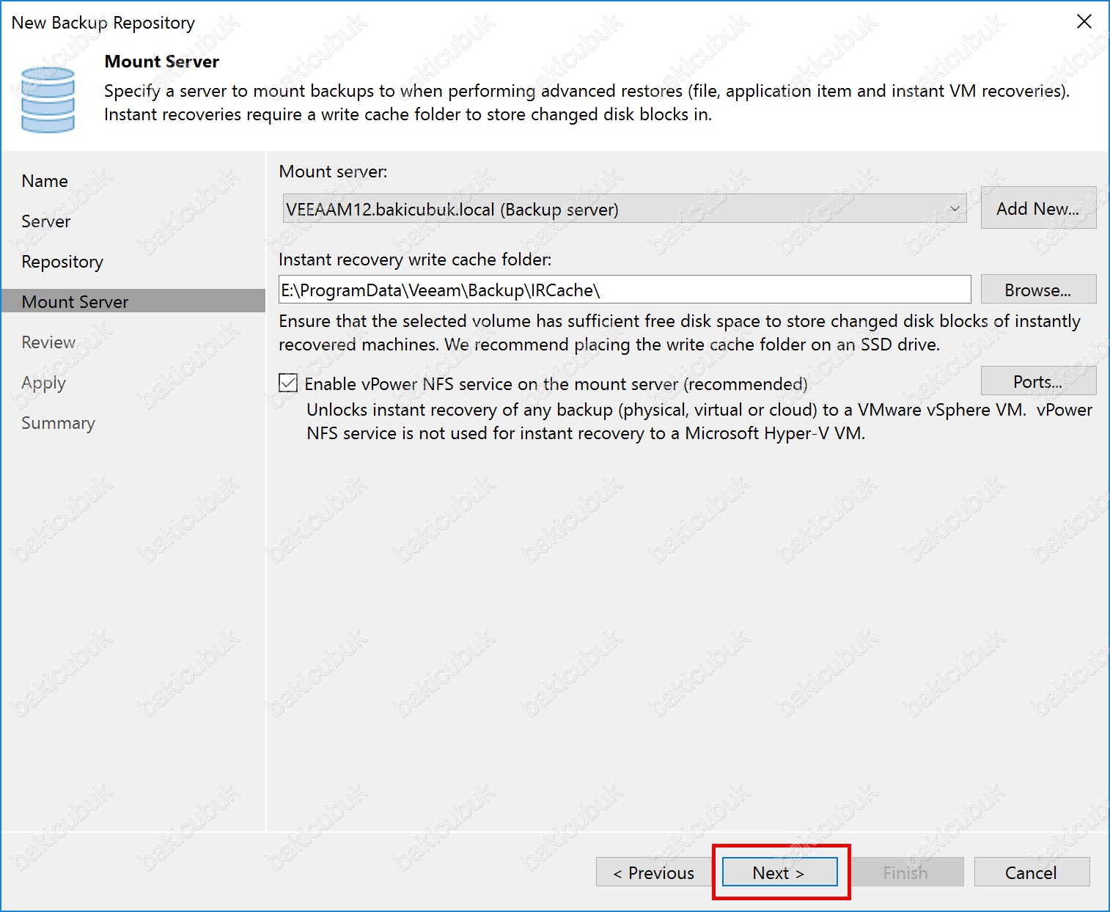1110x912 pixels.
Task: Select the Repository wizard step
Action: click(x=62, y=262)
